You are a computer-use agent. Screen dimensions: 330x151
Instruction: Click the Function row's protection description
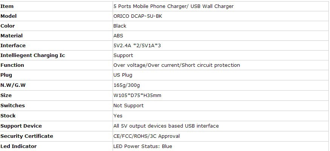click(x=177, y=65)
